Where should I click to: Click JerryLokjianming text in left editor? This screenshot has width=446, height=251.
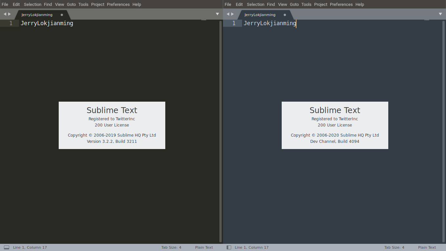[47, 23]
